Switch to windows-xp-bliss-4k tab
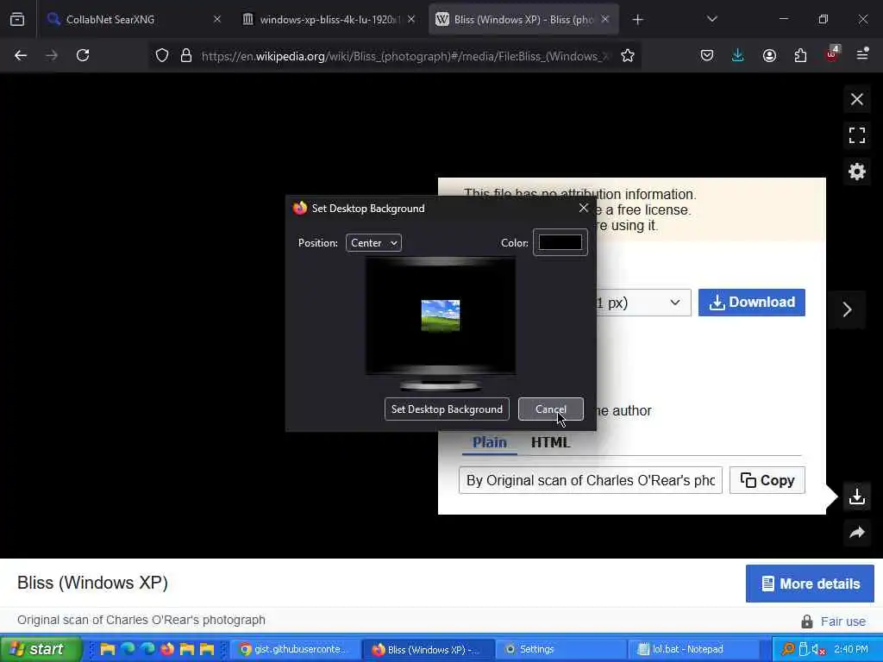The height and width of the screenshot is (662, 883). (x=329, y=19)
